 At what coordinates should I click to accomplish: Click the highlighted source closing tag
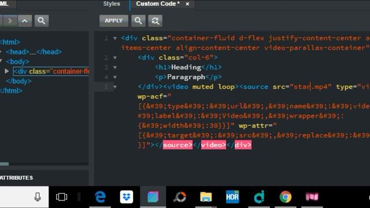(x=177, y=145)
